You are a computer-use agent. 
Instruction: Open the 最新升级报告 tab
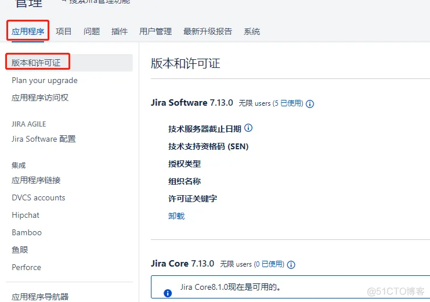click(x=208, y=31)
